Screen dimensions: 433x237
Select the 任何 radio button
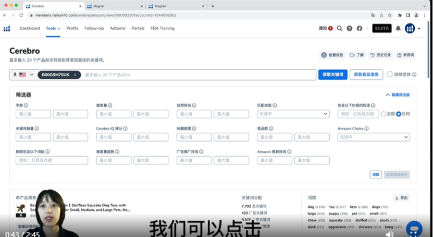tap(399, 114)
